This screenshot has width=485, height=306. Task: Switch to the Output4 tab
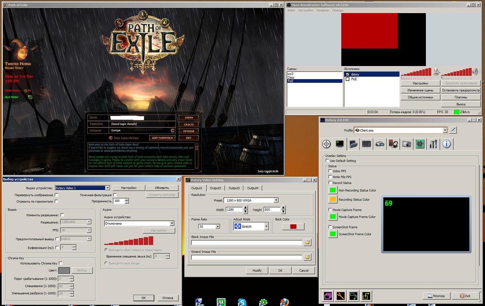tap(253, 188)
